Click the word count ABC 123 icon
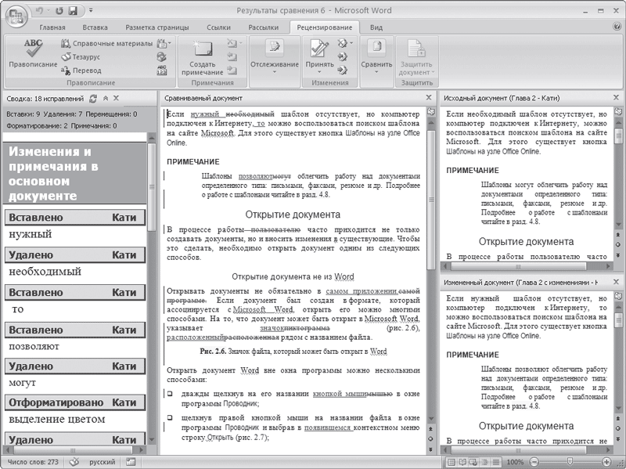 pos(162,70)
